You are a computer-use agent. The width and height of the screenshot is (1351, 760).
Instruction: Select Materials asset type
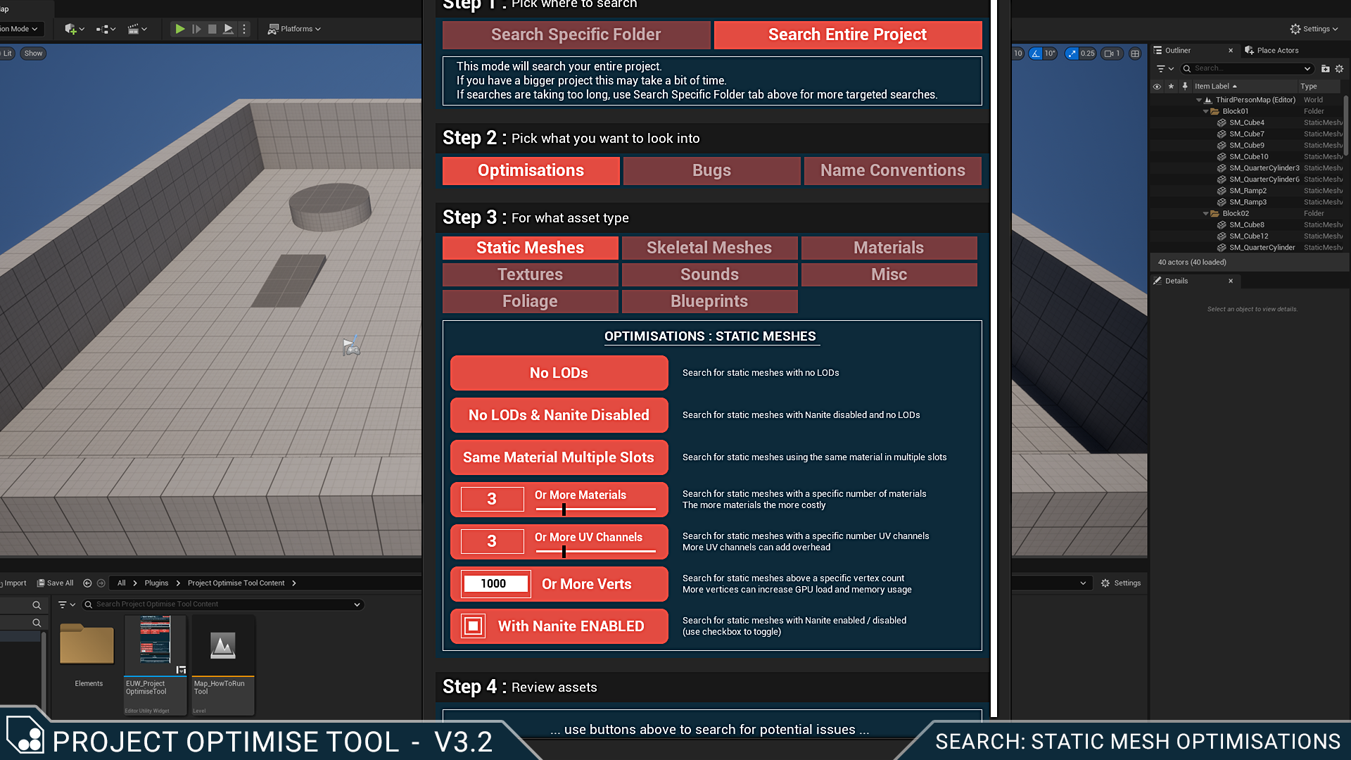point(889,248)
